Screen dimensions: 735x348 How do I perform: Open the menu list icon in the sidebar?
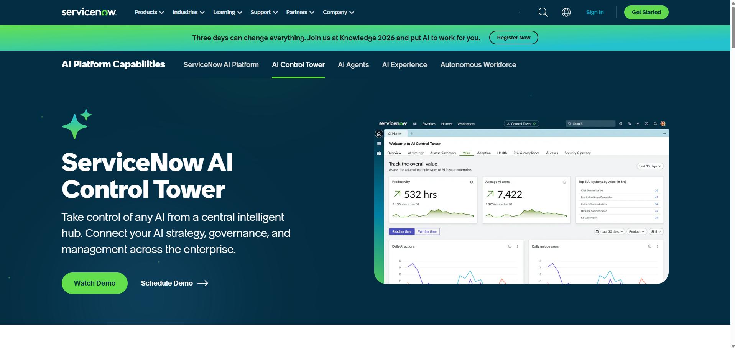(x=379, y=144)
